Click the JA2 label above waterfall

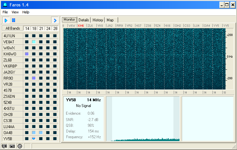[110, 25]
